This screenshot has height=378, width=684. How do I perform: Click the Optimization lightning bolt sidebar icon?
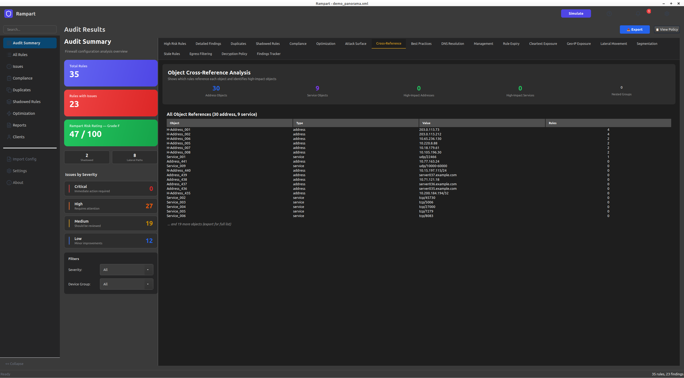pyautogui.click(x=9, y=113)
